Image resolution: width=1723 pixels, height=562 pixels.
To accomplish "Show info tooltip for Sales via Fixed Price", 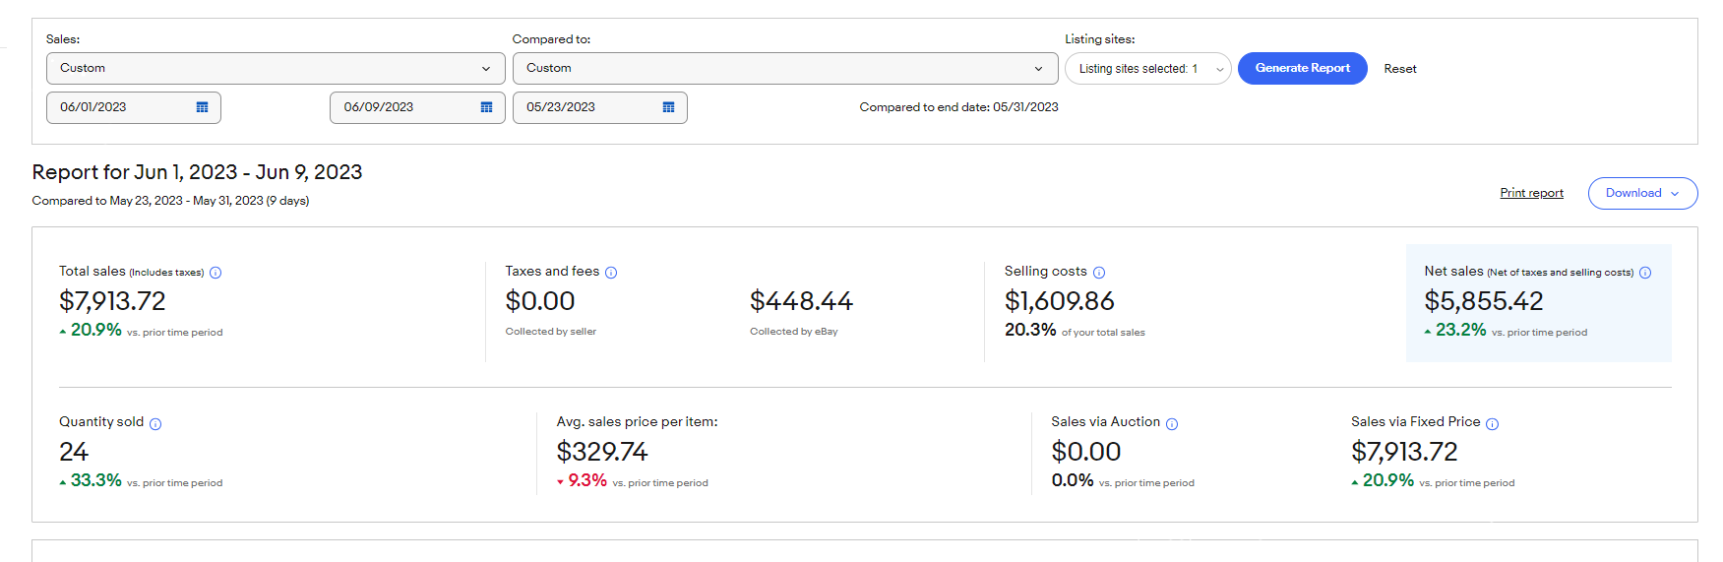I will [x=1492, y=424].
